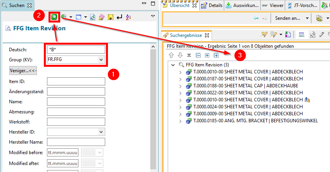Open the Hersteller ID dropdown
The image size is (330, 172).
(101, 132)
